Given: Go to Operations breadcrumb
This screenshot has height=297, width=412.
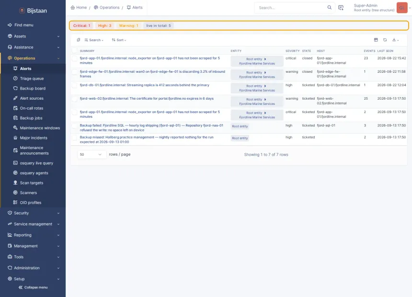Looking at the screenshot, I should coord(107,7).
